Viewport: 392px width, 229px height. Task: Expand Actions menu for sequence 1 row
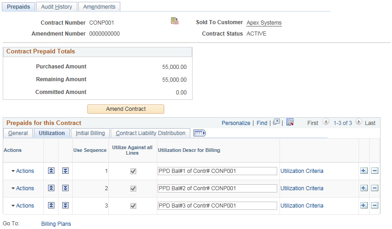click(x=23, y=171)
